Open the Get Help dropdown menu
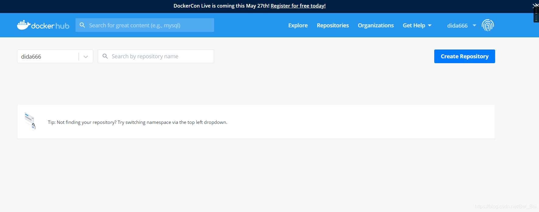Image resolution: width=539 pixels, height=212 pixels. click(x=417, y=26)
